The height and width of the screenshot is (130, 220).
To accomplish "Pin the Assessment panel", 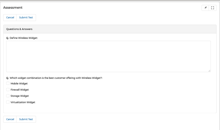I will tap(205, 8).
